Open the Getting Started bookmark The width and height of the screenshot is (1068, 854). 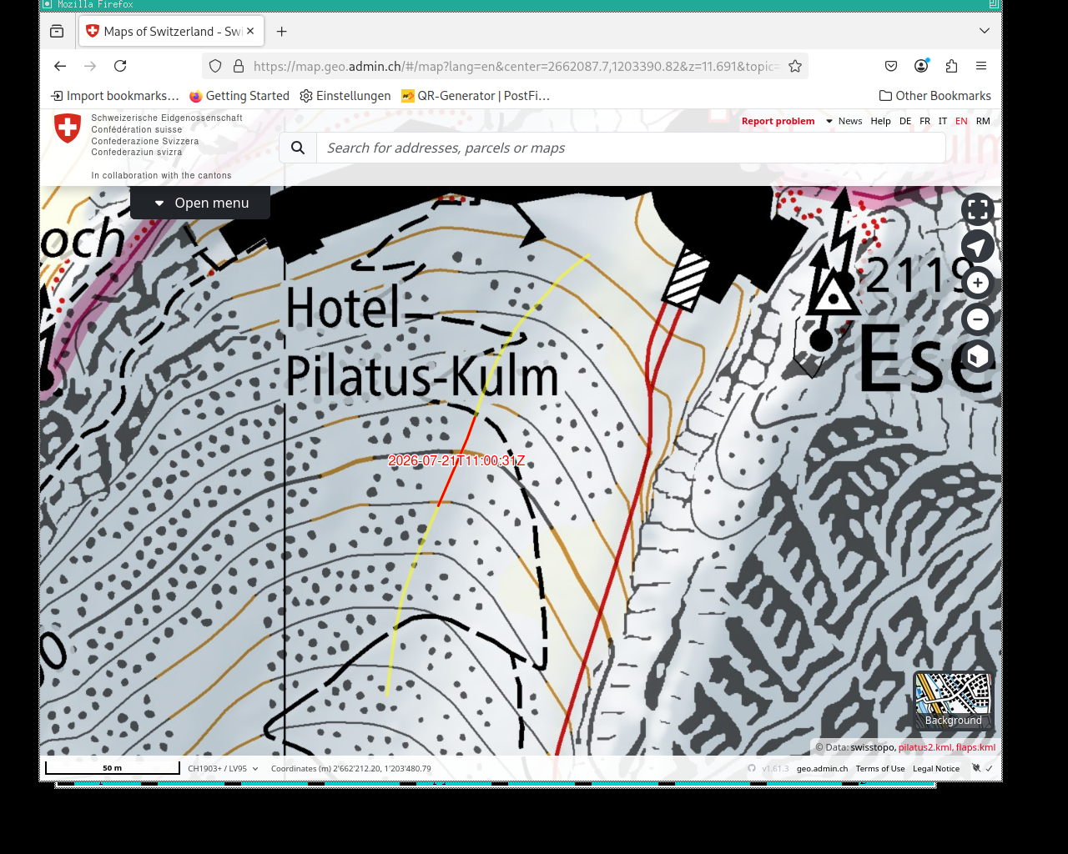[239, 96]
